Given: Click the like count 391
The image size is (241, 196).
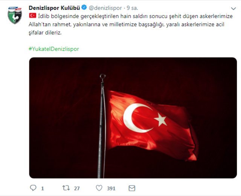Looking at the screenshot, I should pos(111,188).
